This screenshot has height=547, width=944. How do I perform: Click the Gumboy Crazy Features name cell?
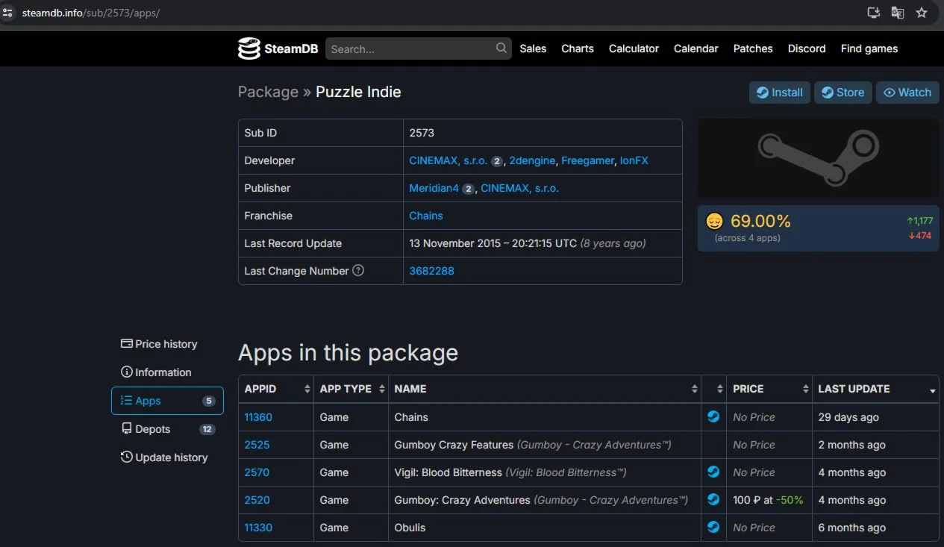pyautogui.click(x=545, y=445)
